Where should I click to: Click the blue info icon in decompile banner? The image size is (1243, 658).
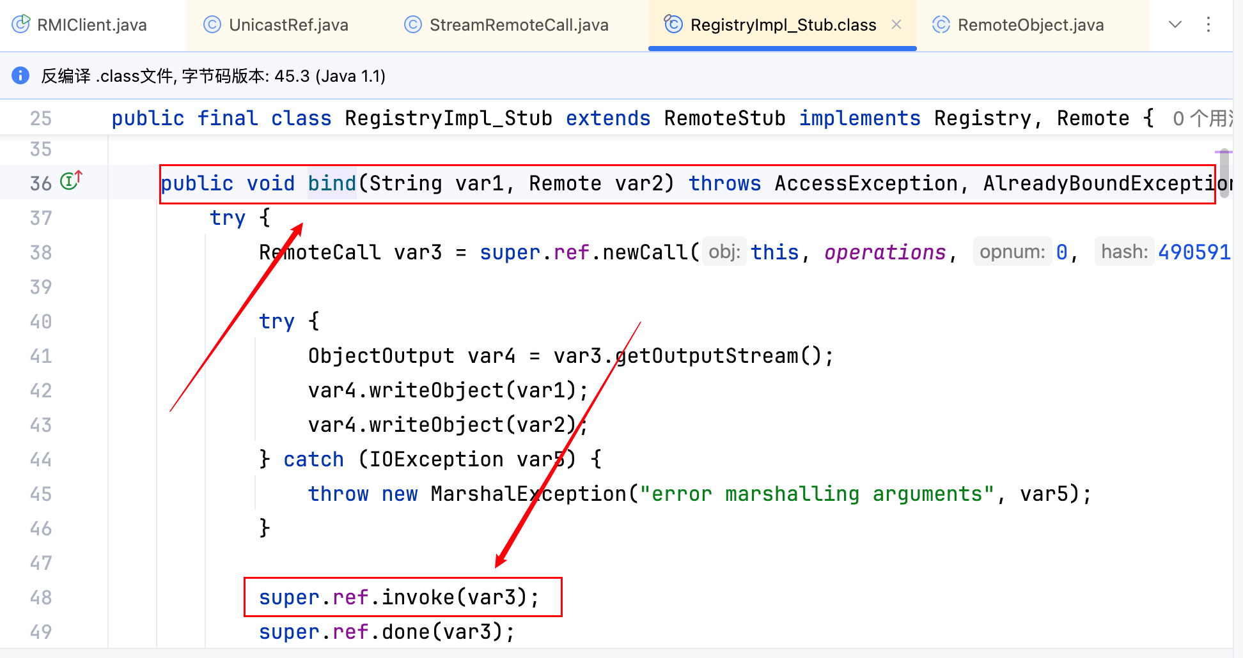20,75
